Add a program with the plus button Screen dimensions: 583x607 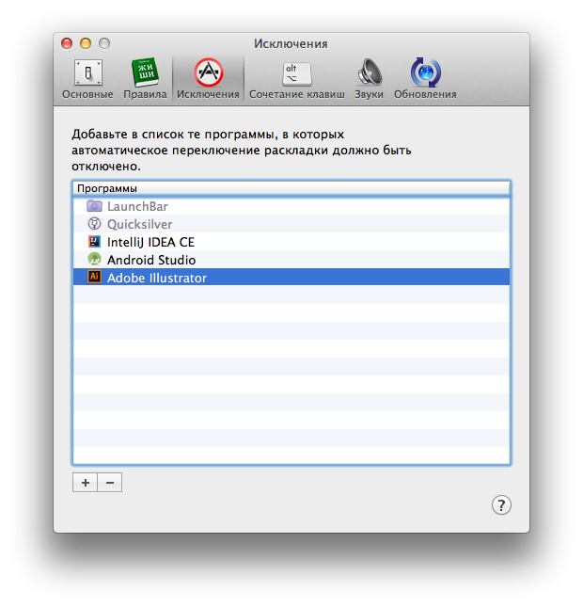(86, 483)
